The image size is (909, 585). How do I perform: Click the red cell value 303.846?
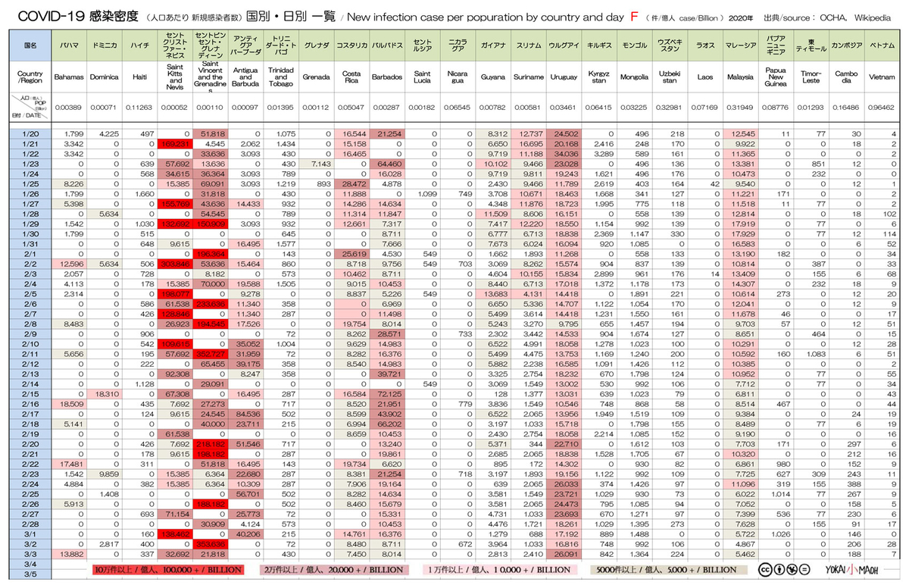coord(175,263)
